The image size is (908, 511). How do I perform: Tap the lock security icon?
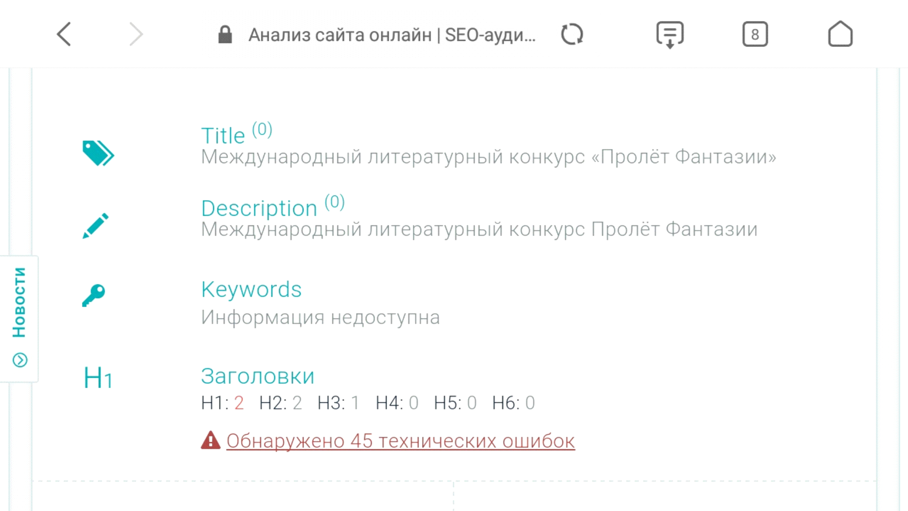(x=225, y=35)
